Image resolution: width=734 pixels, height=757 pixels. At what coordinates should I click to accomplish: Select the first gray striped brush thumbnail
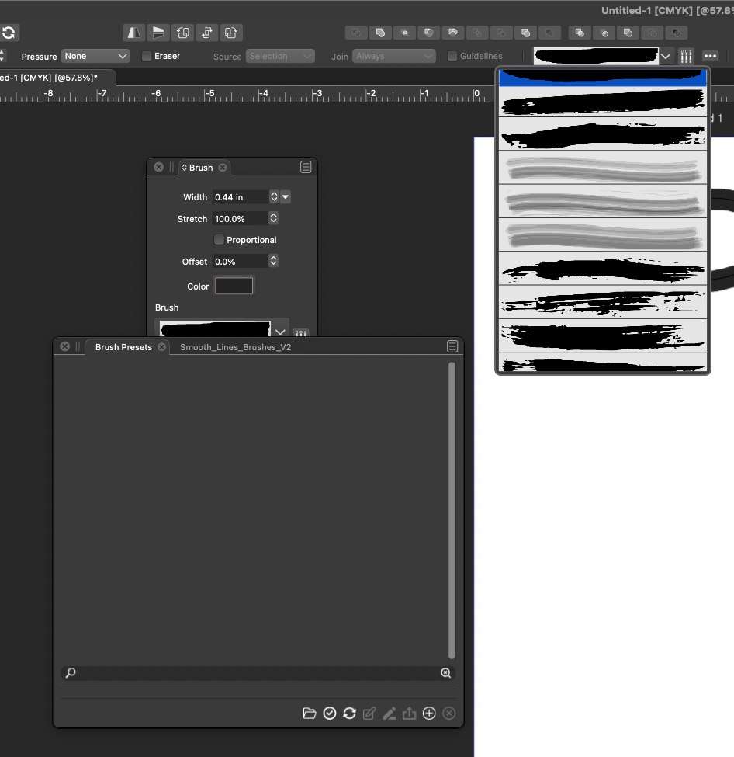tap(603, 168)
